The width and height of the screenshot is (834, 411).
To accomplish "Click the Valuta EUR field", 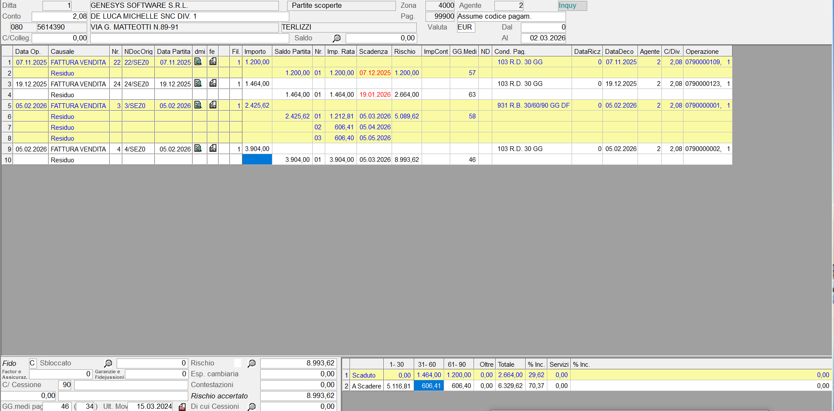I will [x=466, y=27].
